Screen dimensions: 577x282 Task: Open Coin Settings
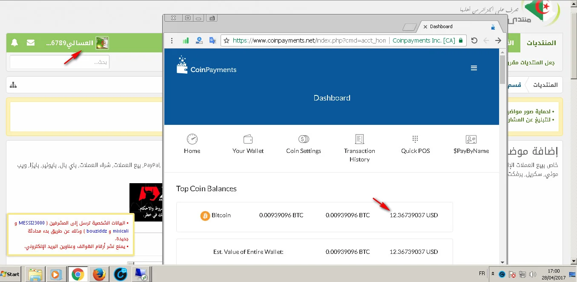tap(304, 144)
